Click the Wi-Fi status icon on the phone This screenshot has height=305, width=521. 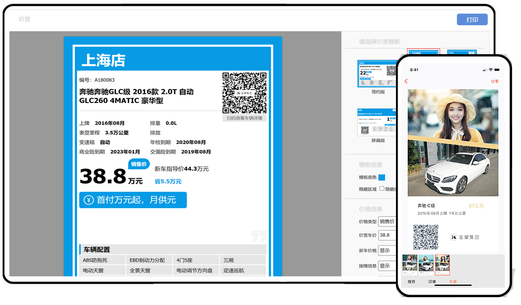pos(490,70)
